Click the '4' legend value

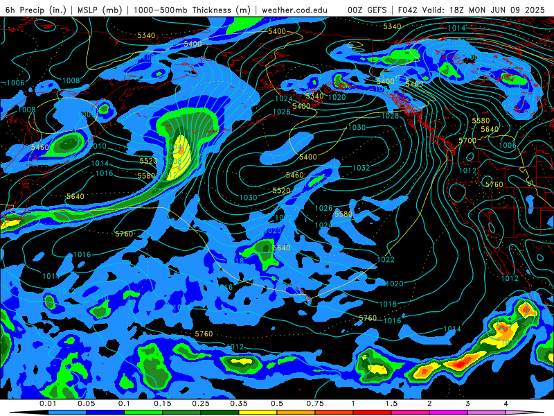tap(506, 404)
